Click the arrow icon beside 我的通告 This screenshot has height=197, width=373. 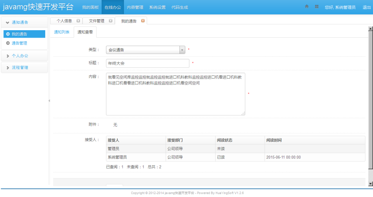tap(8, 34)
